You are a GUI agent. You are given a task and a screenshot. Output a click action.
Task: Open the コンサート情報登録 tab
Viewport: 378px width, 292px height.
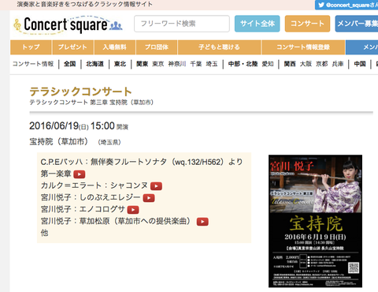pyautogui.click(x=303, y=47)
